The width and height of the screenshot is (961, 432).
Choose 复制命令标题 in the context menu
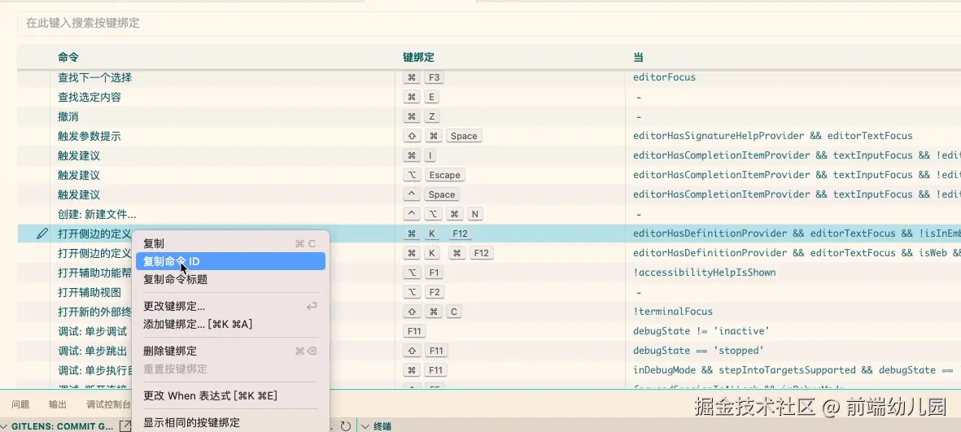pyautogui.click(x=229, y=279)
